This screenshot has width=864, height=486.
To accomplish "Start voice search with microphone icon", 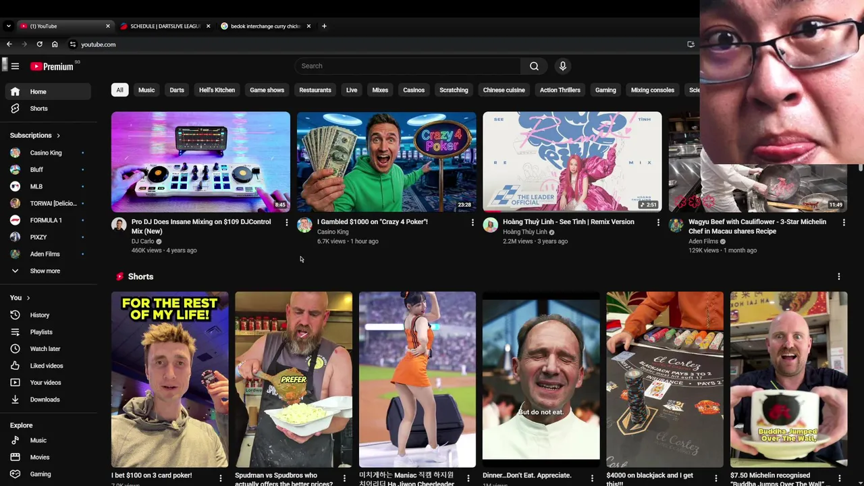I will 563,66.
